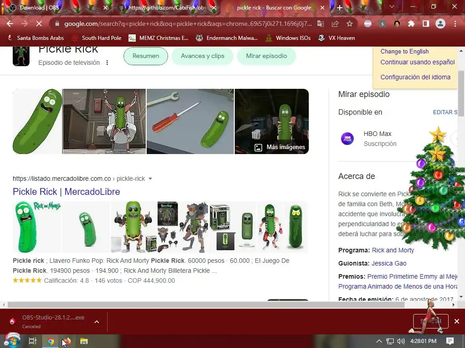Open Jessica Gao guionista link
Image resolution: width=465 pixels, height=348 pixels.
coord(389,263)
